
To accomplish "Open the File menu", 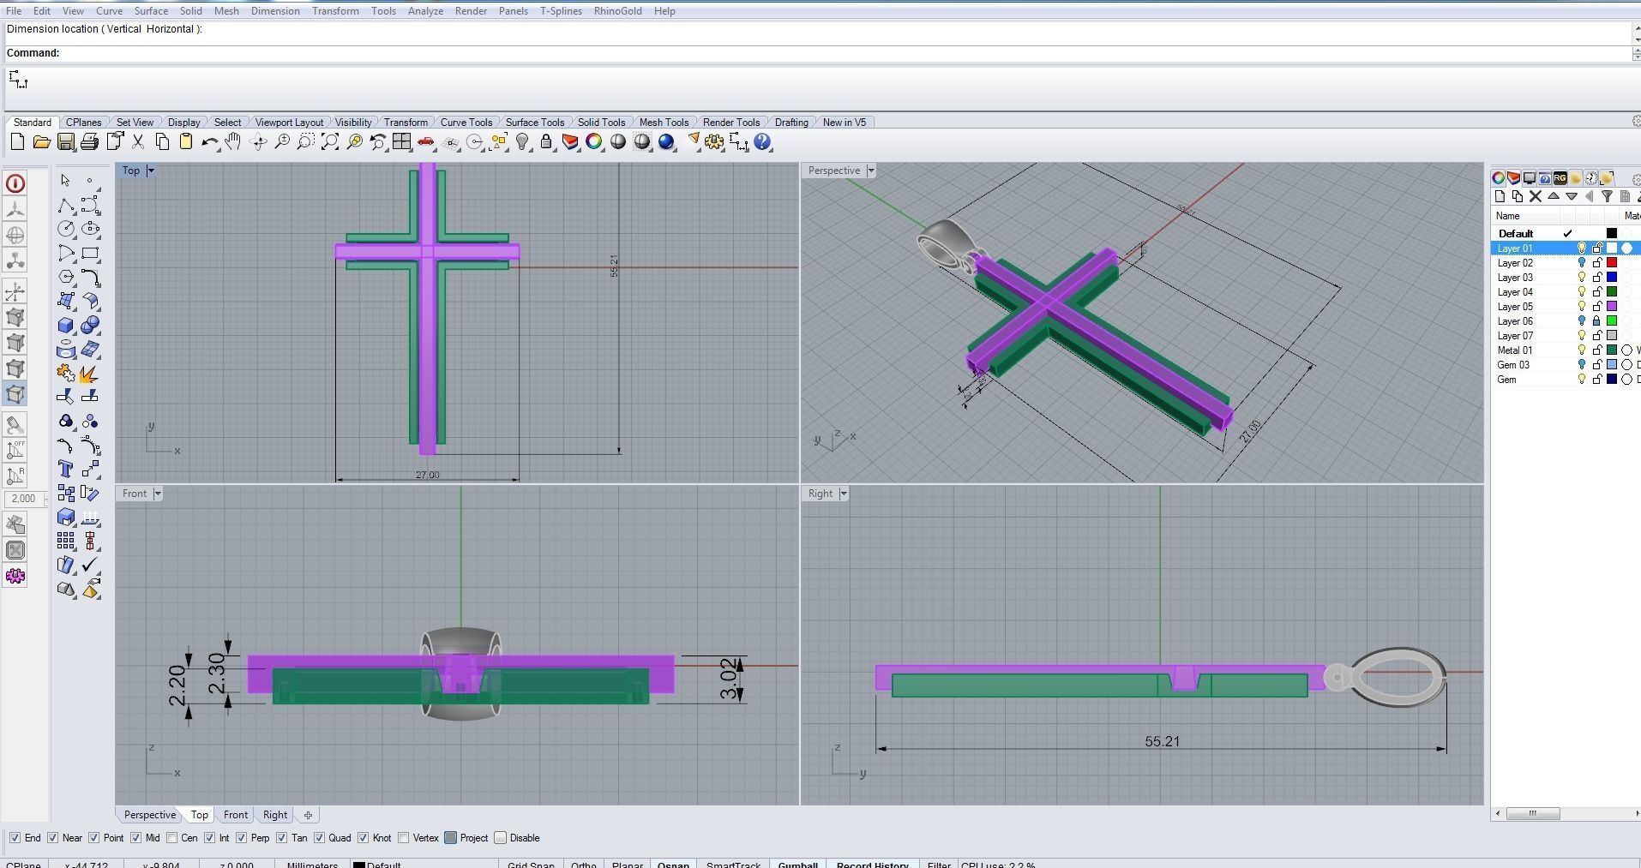I will [14, 11].
